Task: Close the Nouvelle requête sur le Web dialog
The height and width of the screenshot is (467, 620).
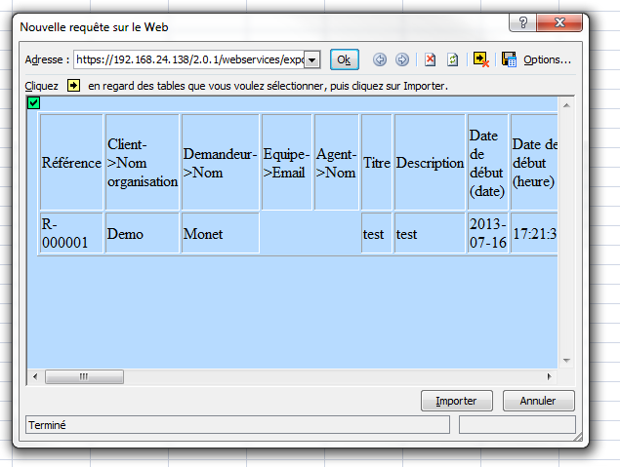Action: tap(563, 22)
